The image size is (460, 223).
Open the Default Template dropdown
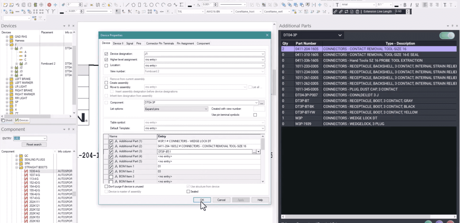coord(263,128)
